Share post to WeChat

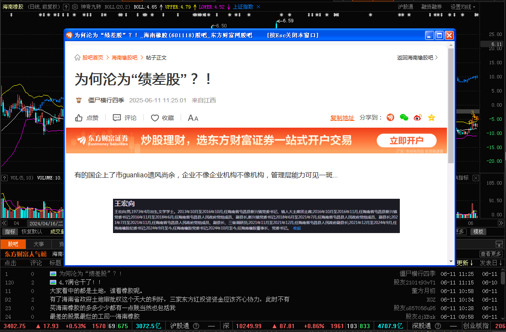click(404, 117)
